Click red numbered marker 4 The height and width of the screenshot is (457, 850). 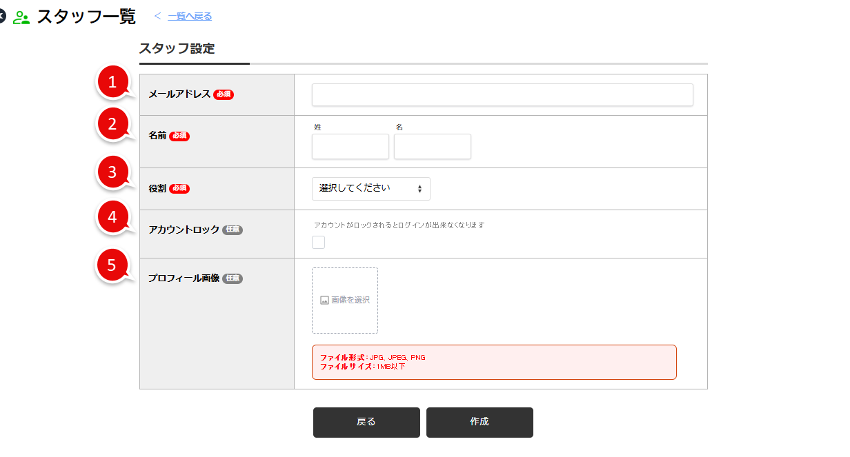pyautogui.click(x=112, y=217)
